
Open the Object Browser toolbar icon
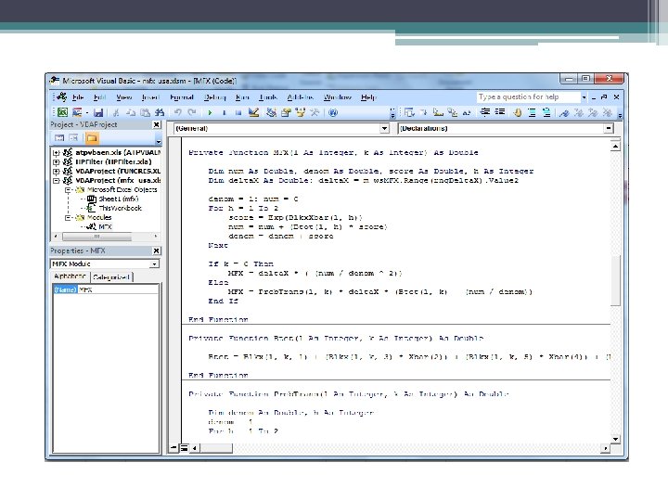point(301,112)
